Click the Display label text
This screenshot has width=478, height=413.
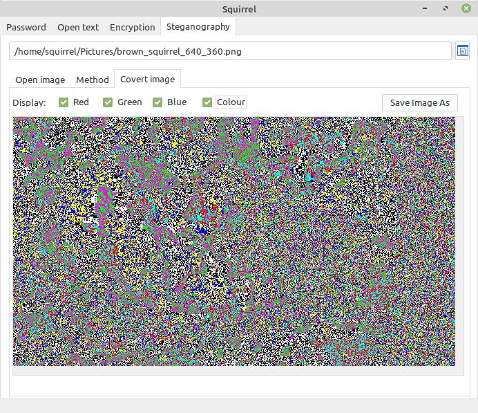(29, 102)
